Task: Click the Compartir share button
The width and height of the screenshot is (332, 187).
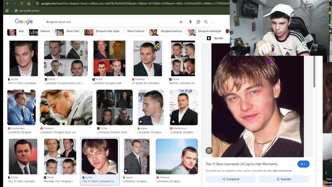Action: click(x=231, y=179)
